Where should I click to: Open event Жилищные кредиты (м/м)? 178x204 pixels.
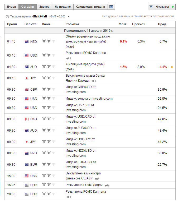point(85,67)
